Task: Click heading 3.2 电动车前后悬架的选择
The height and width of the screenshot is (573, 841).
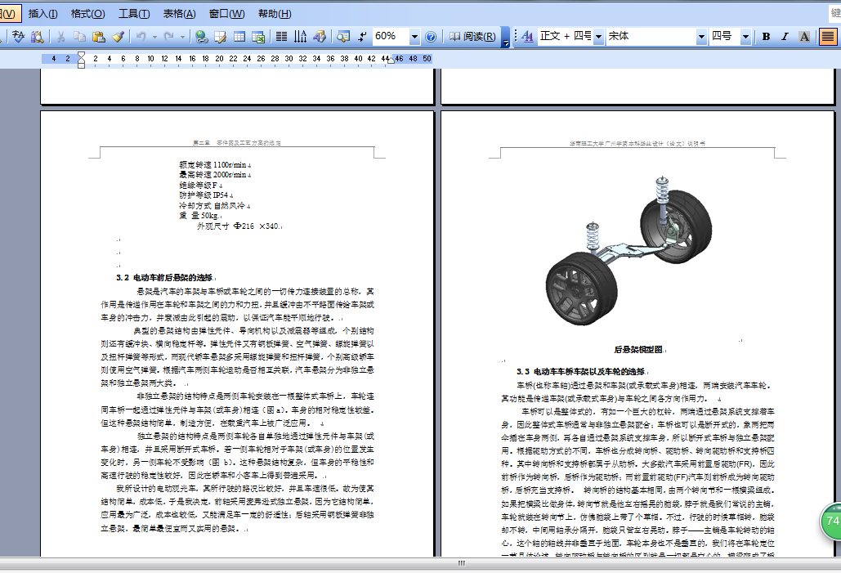Action: (x=164, y=277)
